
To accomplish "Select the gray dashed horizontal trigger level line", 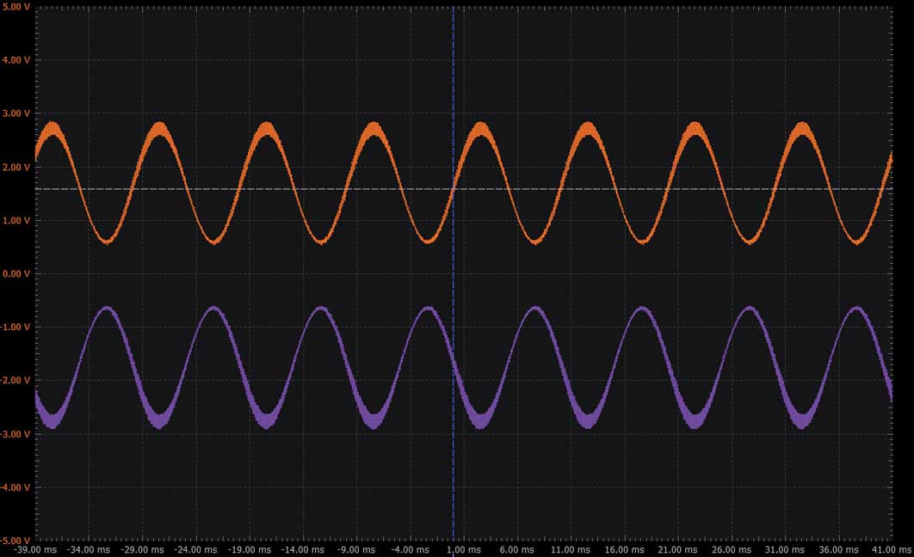I will coord(463,189).
